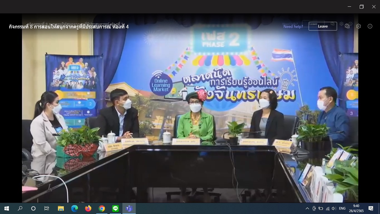
Task: Open the Action Center notifications panel
Action: pyautogui.click(x=371, y=208)
